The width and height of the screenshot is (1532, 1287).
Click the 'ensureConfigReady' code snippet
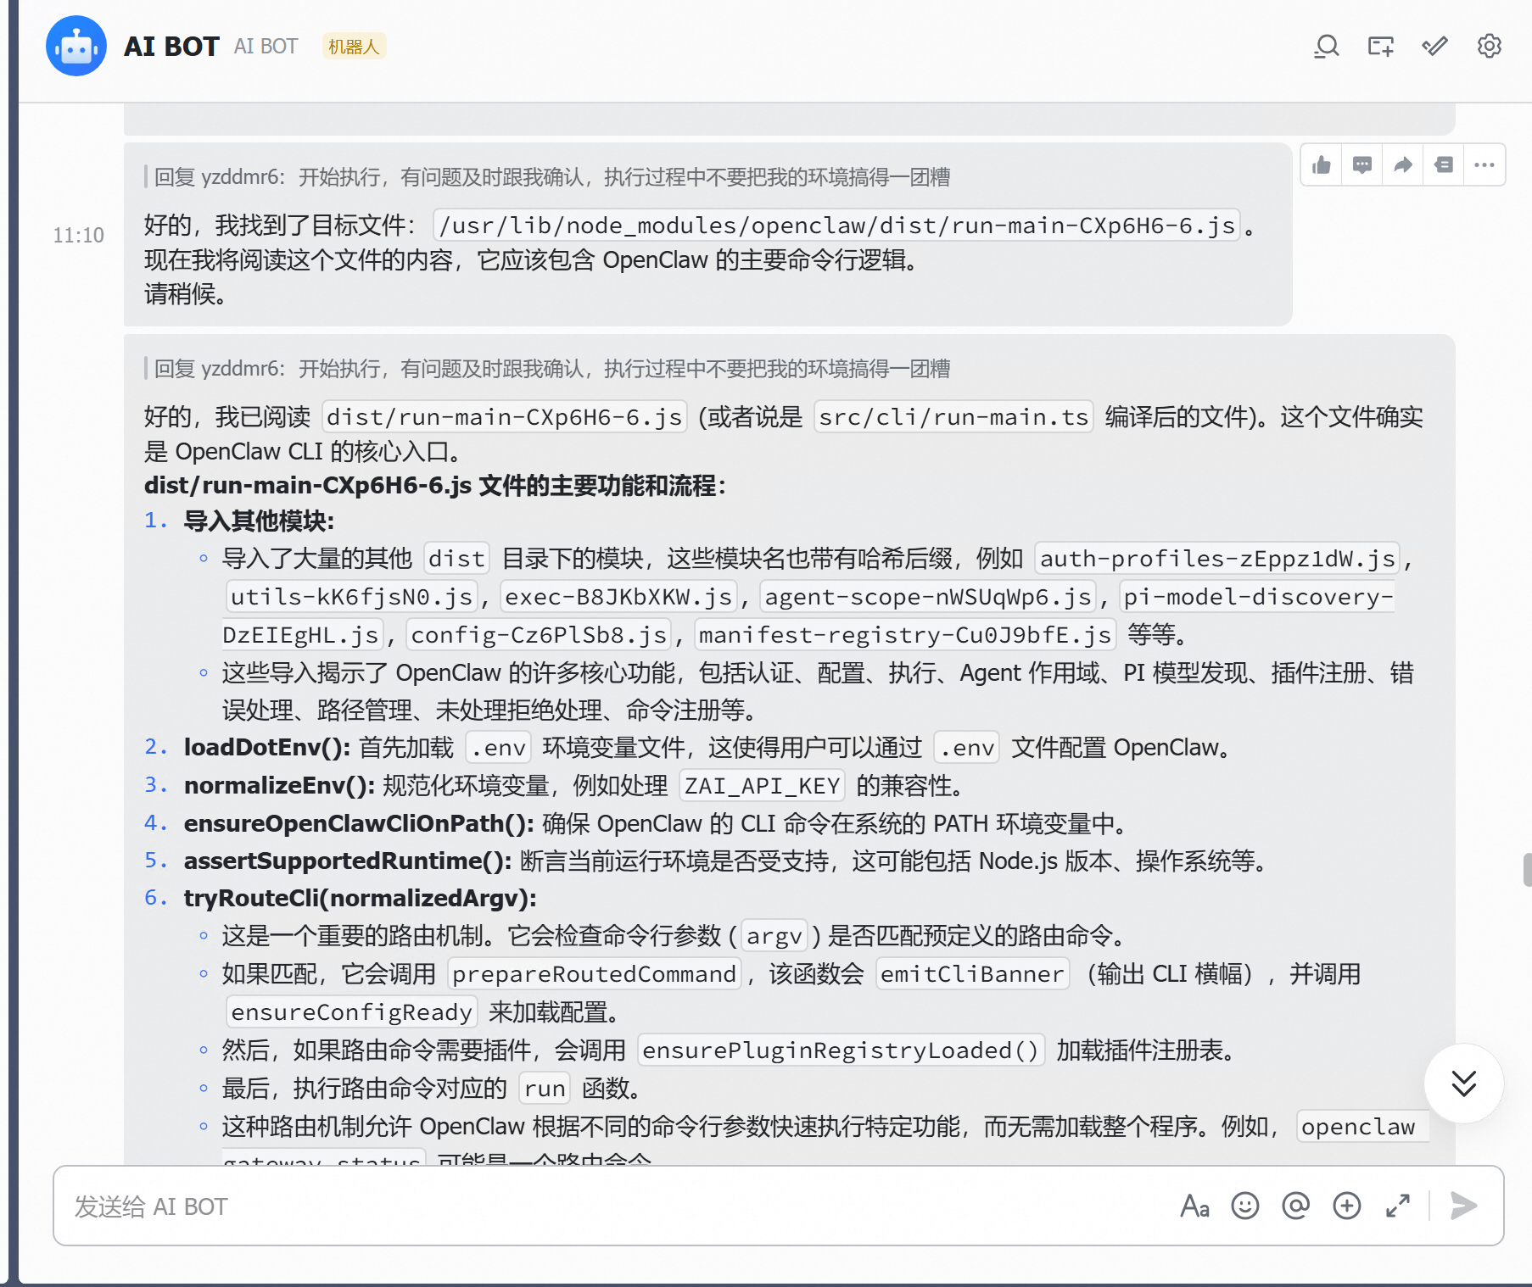coord(351,1012)
